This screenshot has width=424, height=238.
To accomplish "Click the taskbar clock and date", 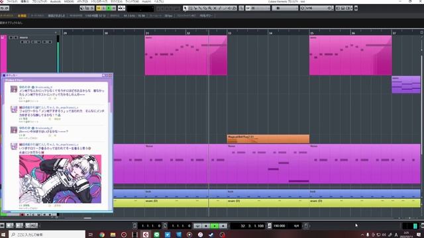I will tap(406, 235).
